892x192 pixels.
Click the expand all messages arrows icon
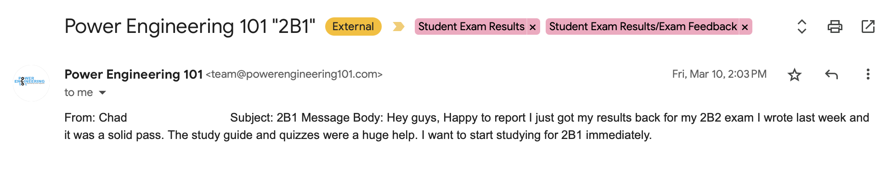(802, 27)
